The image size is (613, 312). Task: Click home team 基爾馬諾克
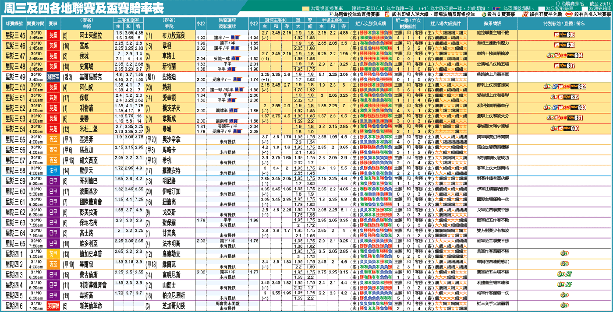91,77
